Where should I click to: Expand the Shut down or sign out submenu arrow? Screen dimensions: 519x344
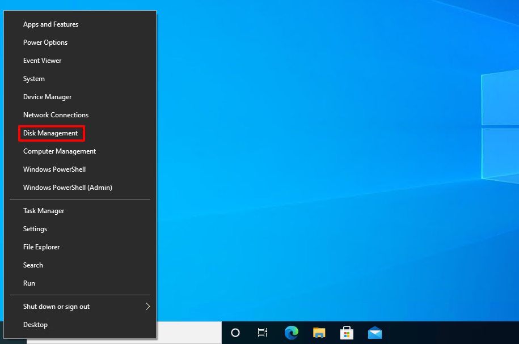(147, 307)
